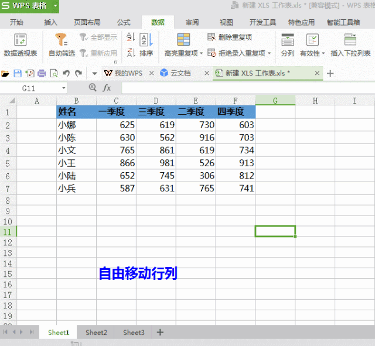Select column G header
This screenshot has width=375, height=346.
[x=275, y=101]
